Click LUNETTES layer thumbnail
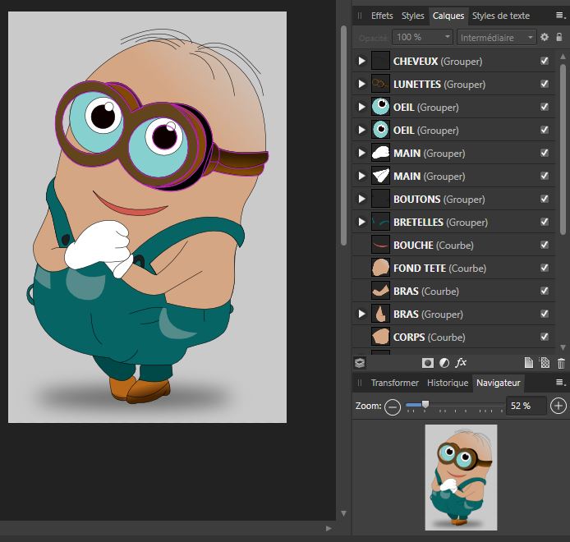This screenshot has height=542, width=570. click(380, 84)
